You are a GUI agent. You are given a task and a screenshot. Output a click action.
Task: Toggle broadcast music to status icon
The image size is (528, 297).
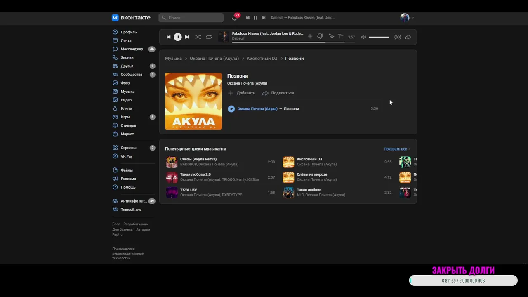(x=398, y=37)
